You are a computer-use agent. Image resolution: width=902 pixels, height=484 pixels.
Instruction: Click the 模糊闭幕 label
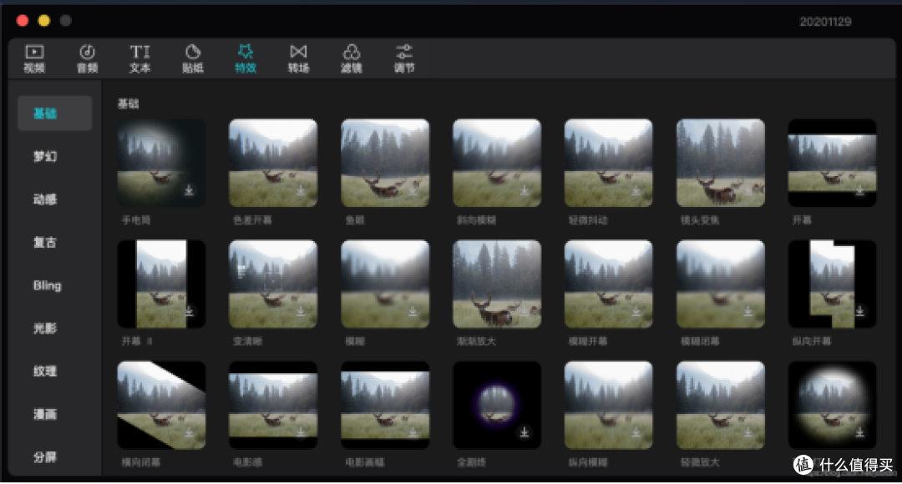tap(700, 341)
